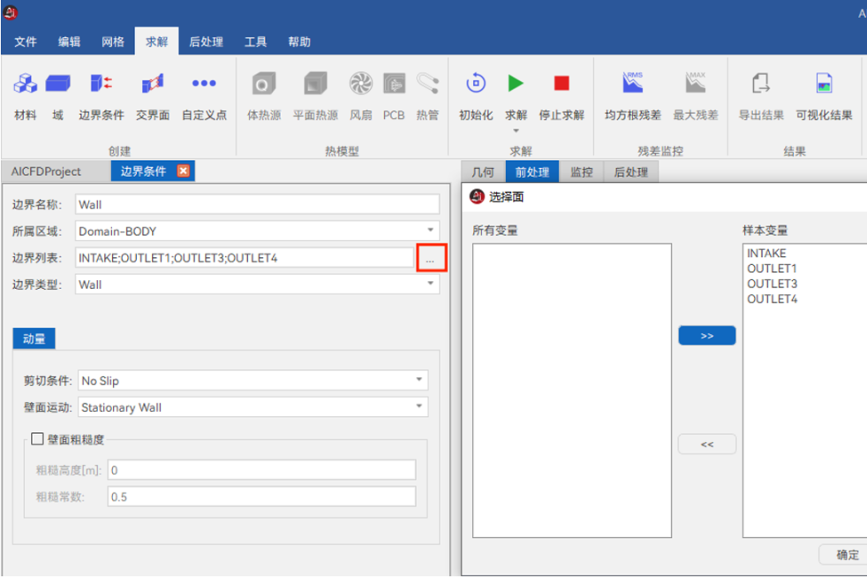Select the 体热源 volume heat source icon
The width and height of the screenshot is (867, 577).
[264, 84]
